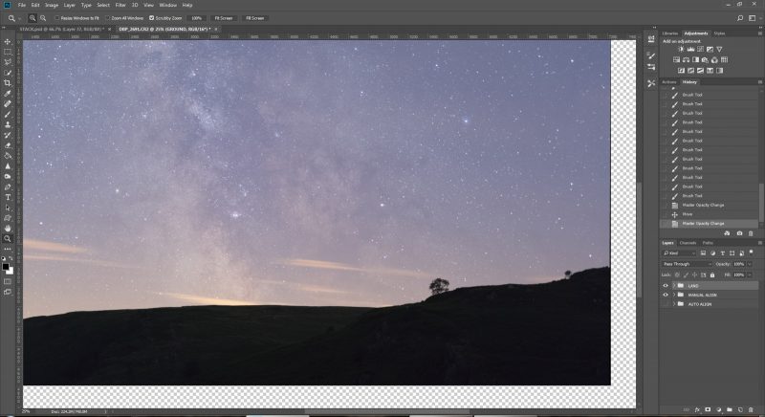Hide the LAND group layer

coord(666,286)
